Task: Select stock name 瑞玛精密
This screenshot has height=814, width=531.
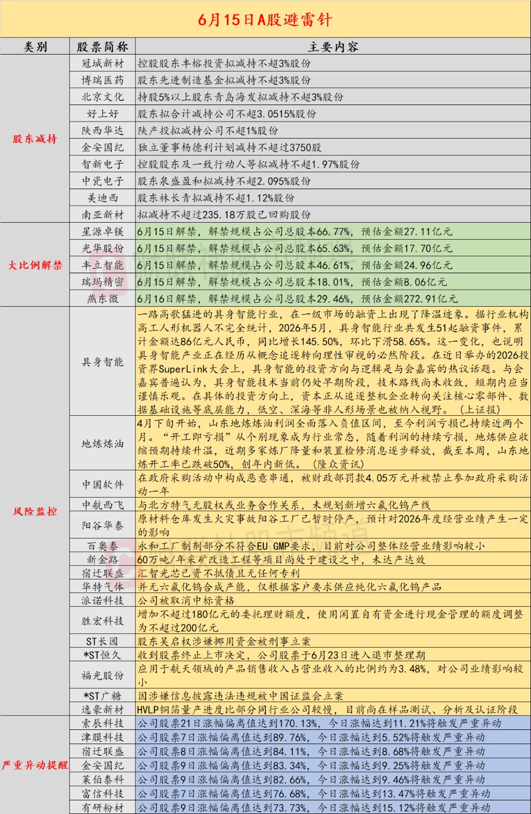Action: [103, 282]
